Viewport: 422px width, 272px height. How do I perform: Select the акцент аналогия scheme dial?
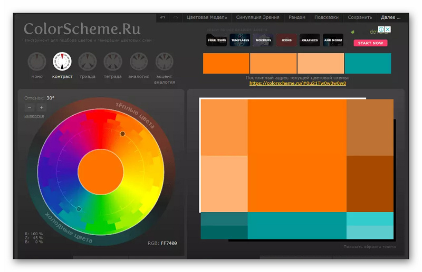(165, 62)
